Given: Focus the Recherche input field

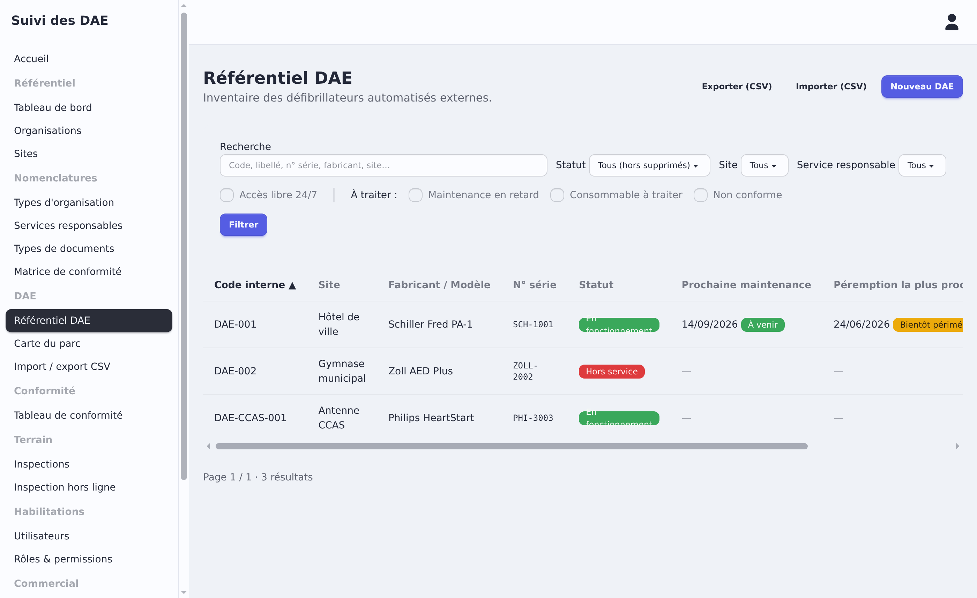Looking at the screenshot, I should tap(383, 165).
